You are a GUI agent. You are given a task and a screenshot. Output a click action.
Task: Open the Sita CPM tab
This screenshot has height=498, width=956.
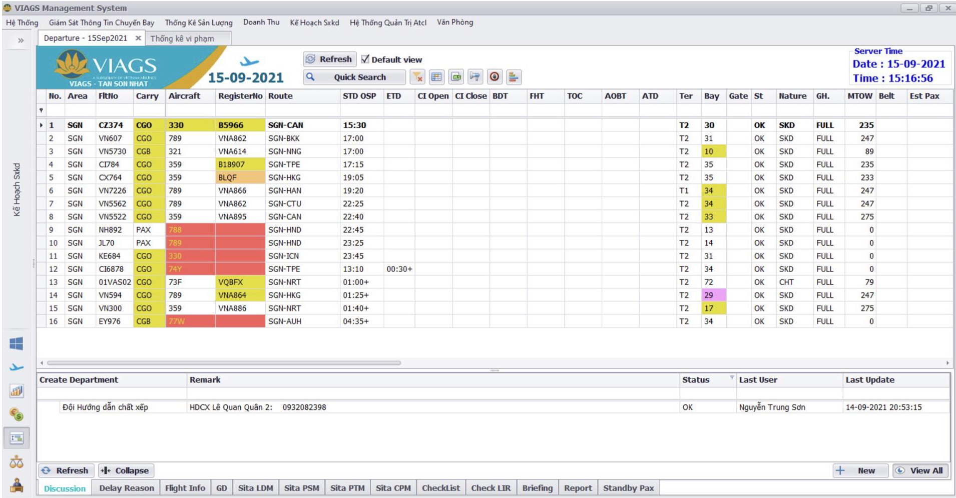[393, 488]
